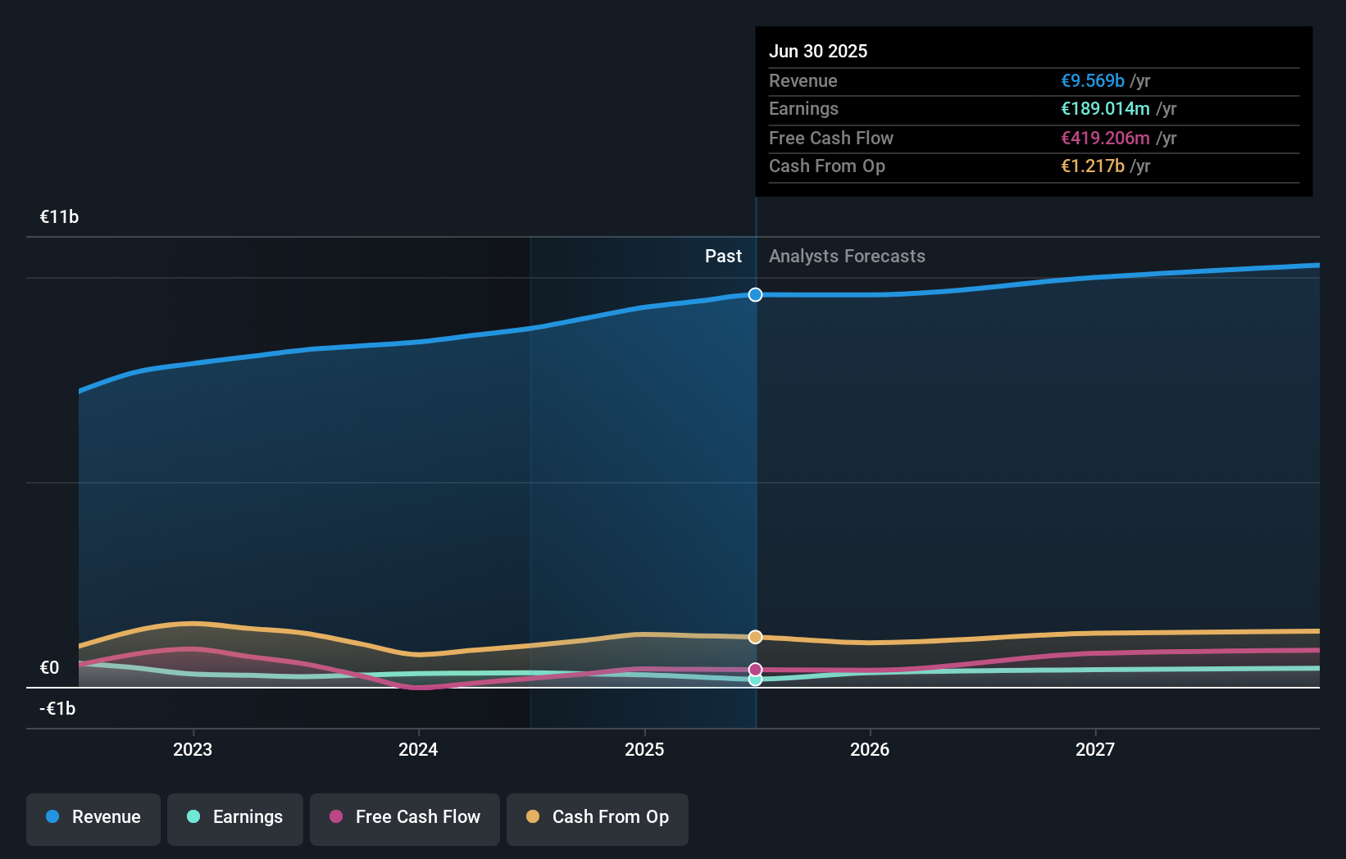Click the Past section label
This screenshot has height=859, width=1346.
tap(723, 256)
